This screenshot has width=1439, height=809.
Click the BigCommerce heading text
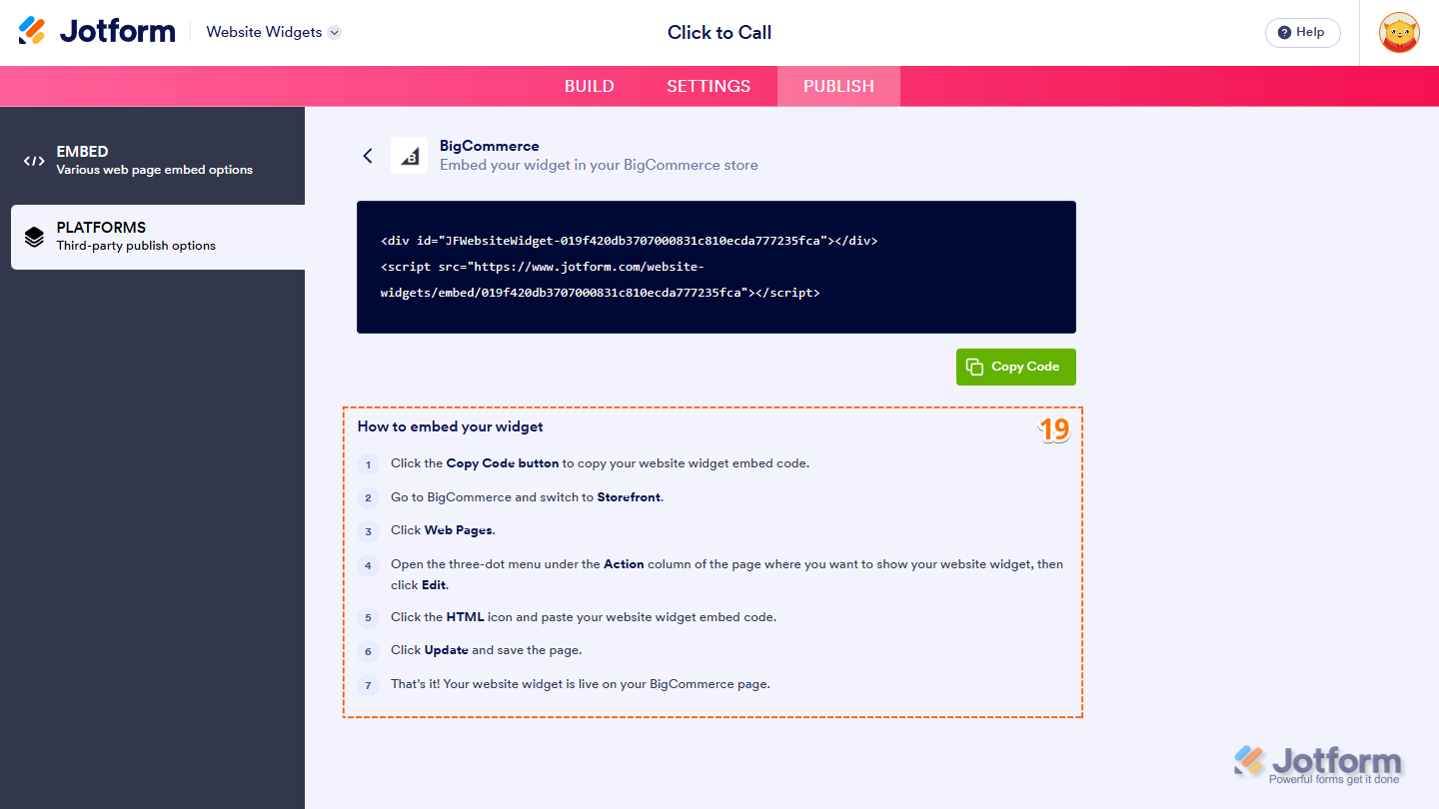[x=489, y=146]
